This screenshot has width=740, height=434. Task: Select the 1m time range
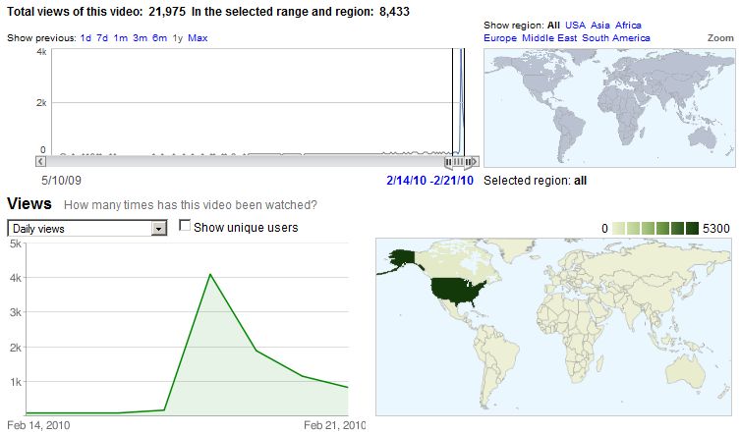[120, 37]
